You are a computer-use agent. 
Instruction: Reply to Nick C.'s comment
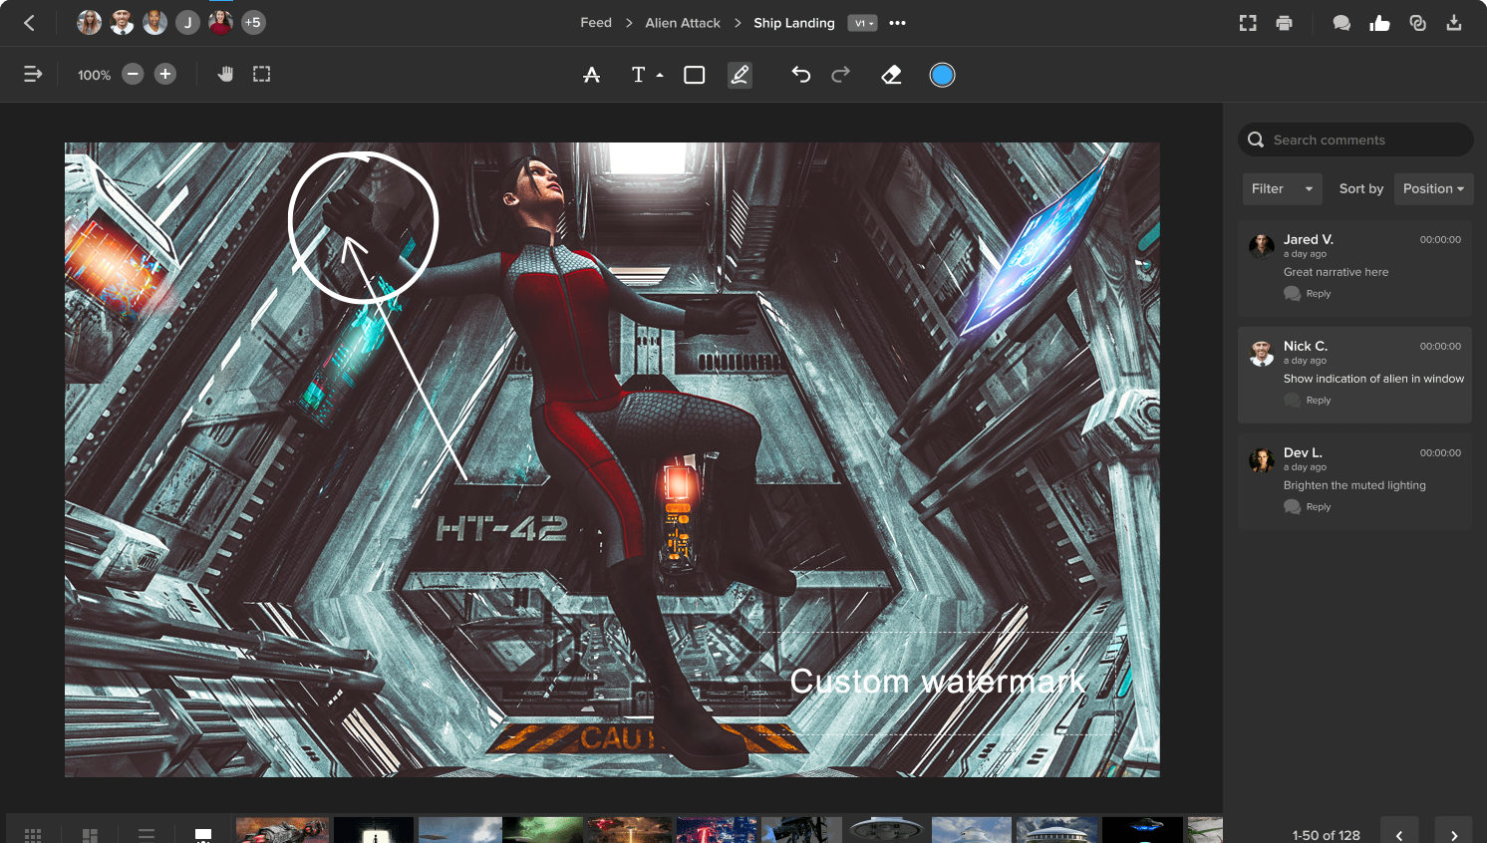[1318, 401]
